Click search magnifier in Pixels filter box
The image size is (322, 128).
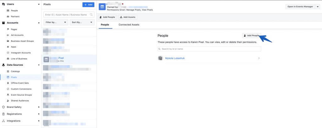[91, 14]
